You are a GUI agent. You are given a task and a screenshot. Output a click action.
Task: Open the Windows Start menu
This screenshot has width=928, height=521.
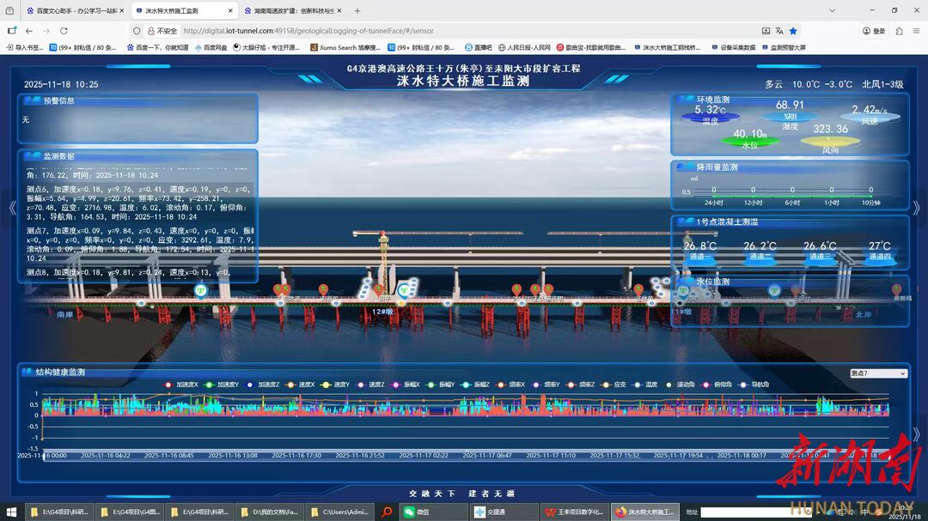[12, 512]
